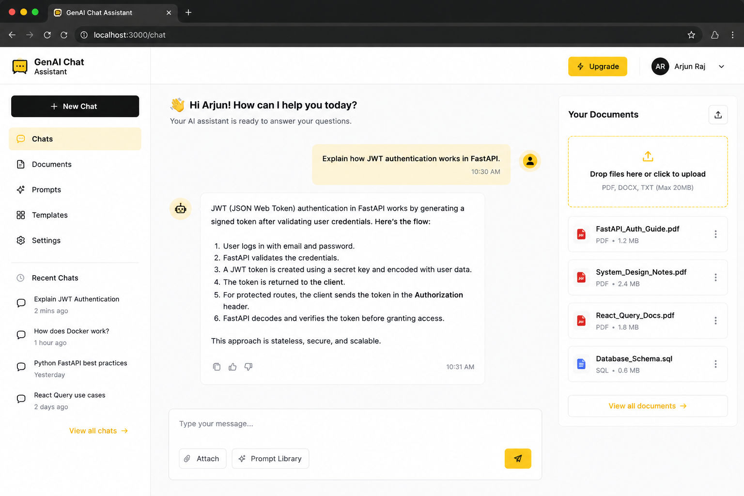Click the AR profile avatar
The height and width of the screenshot is (496, 744).
(x=660, y=66)
